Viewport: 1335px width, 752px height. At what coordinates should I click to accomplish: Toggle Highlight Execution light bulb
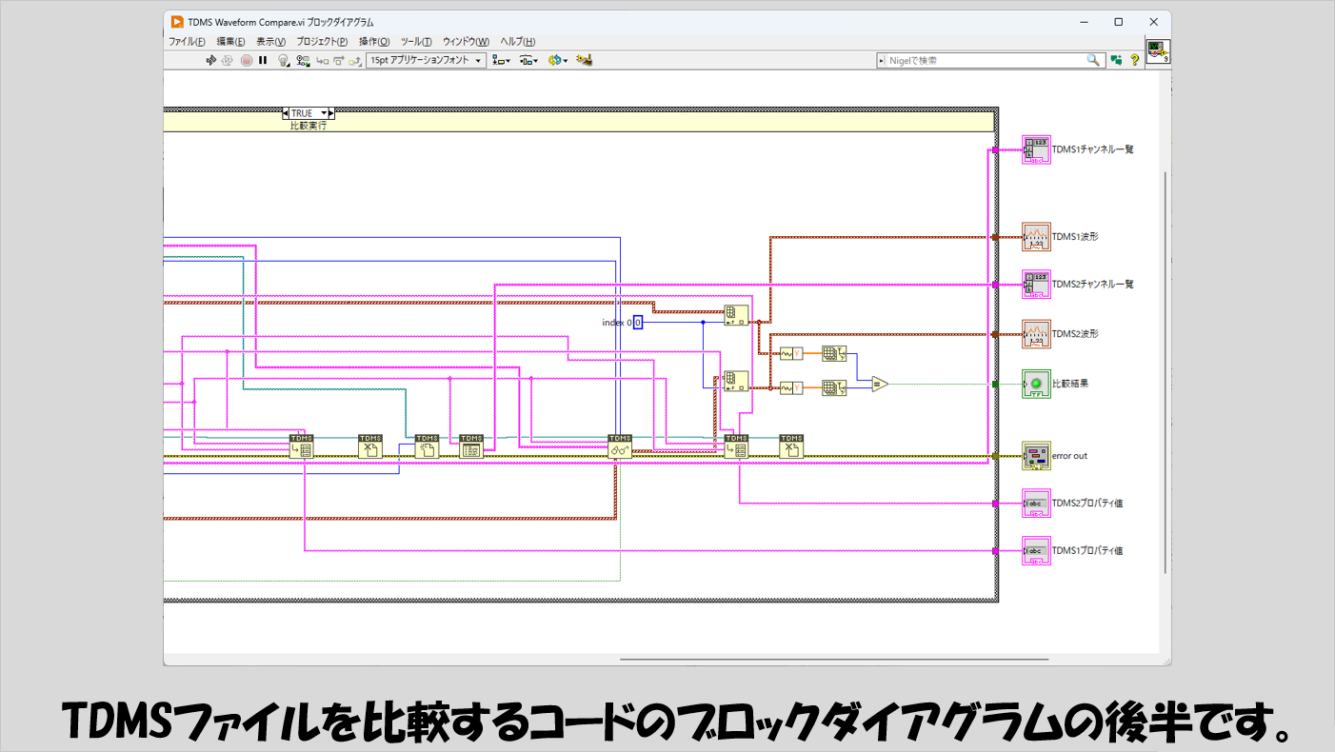[x=283, y=60]
